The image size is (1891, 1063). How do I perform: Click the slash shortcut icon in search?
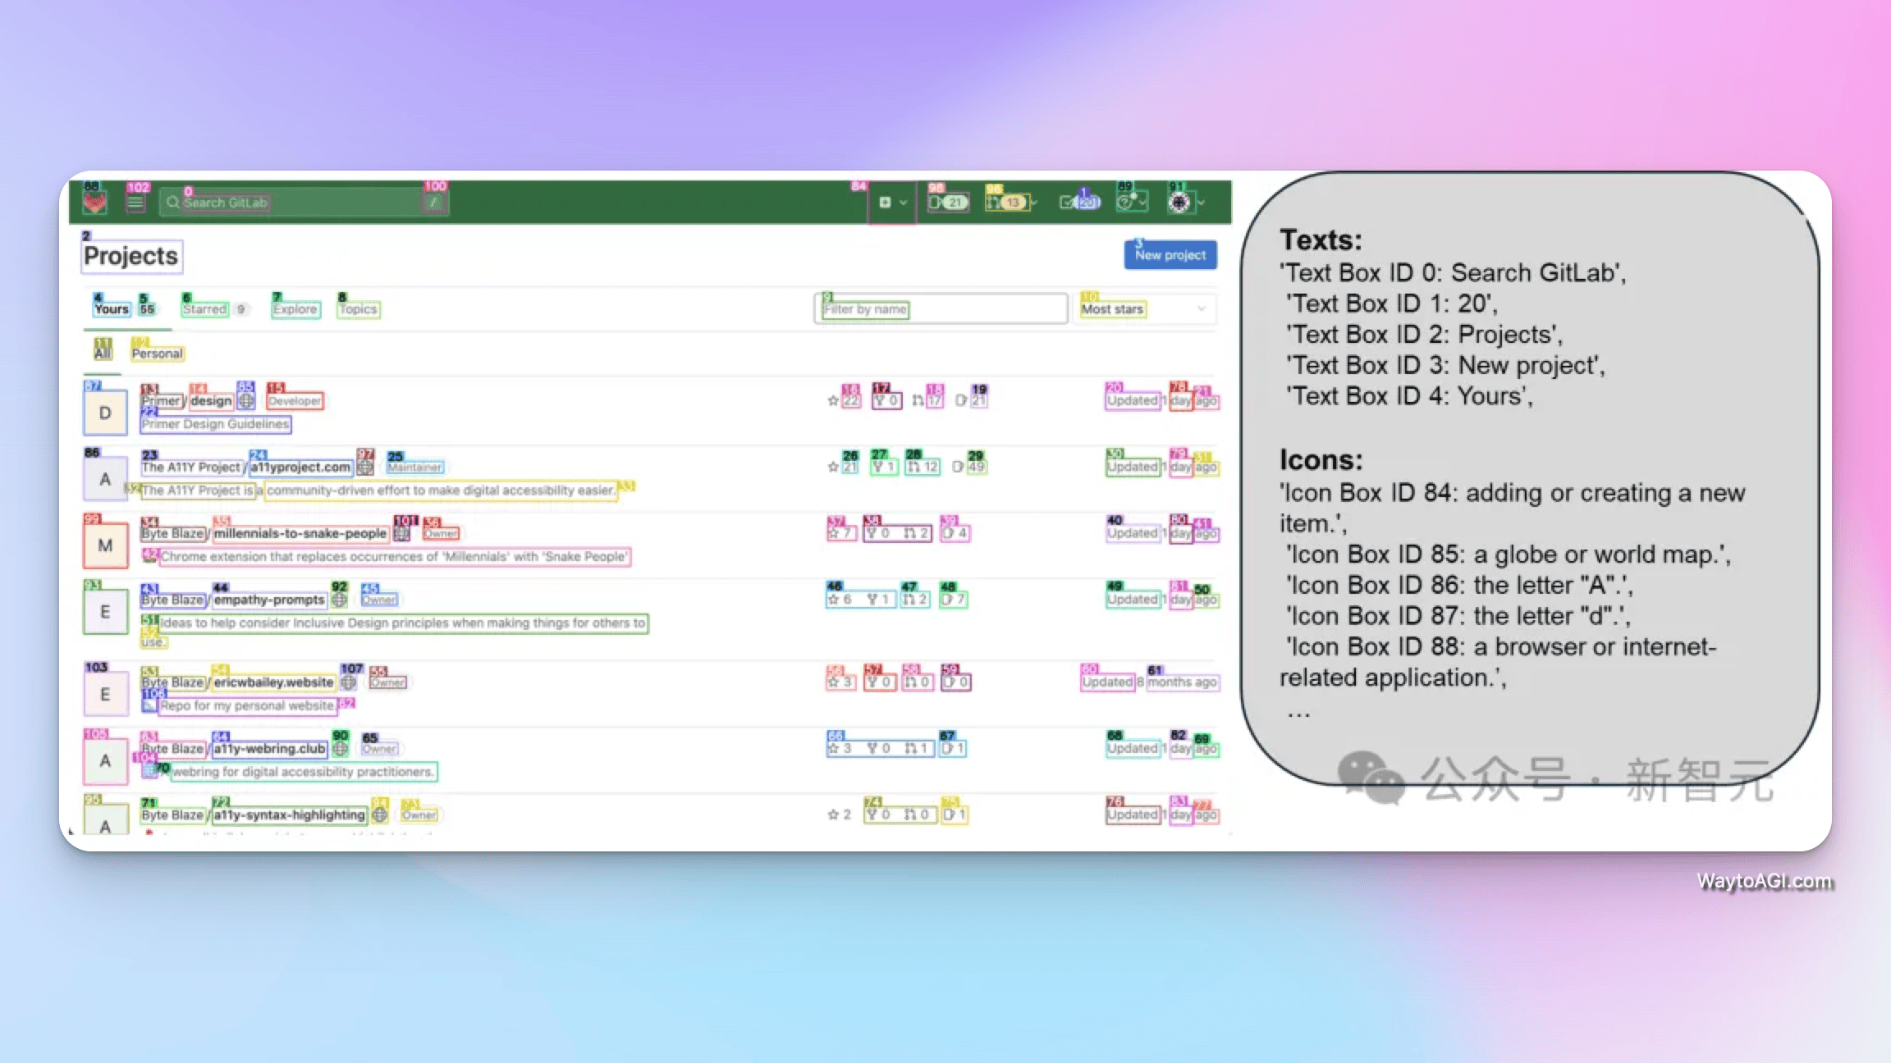pos(434,203)
